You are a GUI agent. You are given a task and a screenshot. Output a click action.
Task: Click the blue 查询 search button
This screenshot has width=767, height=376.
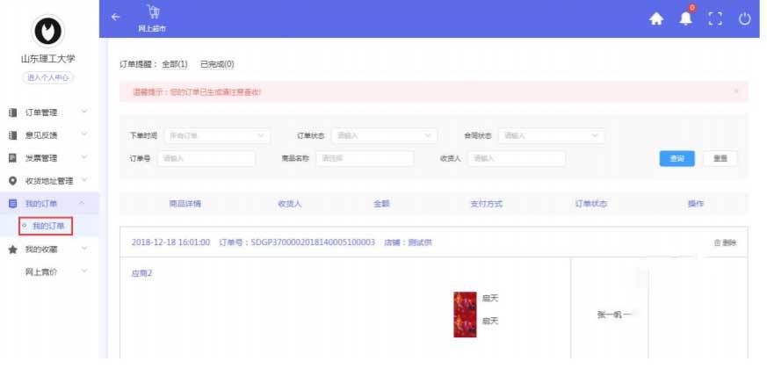coord(677,158)
